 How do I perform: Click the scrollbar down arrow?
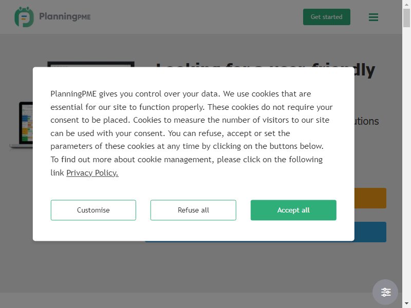coord(406,304)
